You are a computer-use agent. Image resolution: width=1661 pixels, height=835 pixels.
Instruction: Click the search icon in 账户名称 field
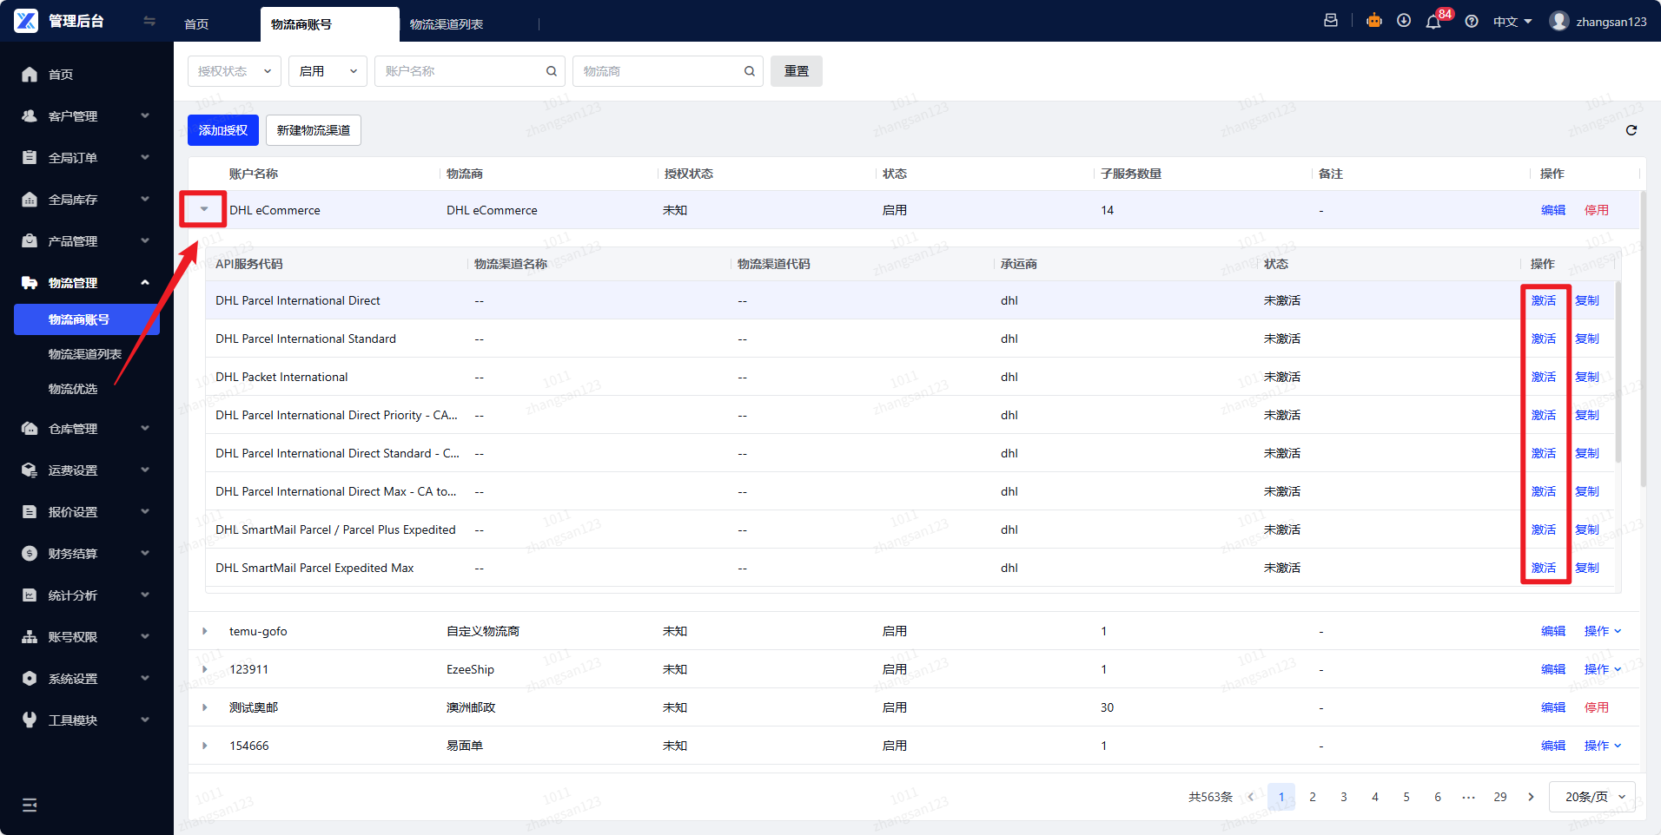click(x=551, y=71)
